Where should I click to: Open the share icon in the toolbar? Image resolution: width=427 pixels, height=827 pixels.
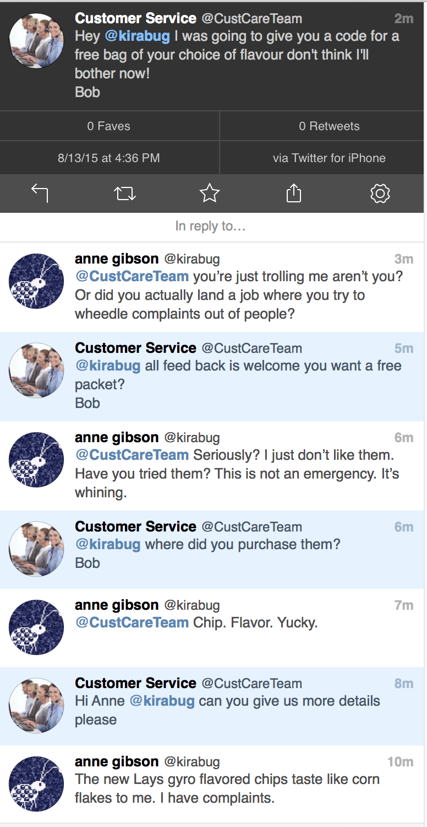(x=294, y=193)
